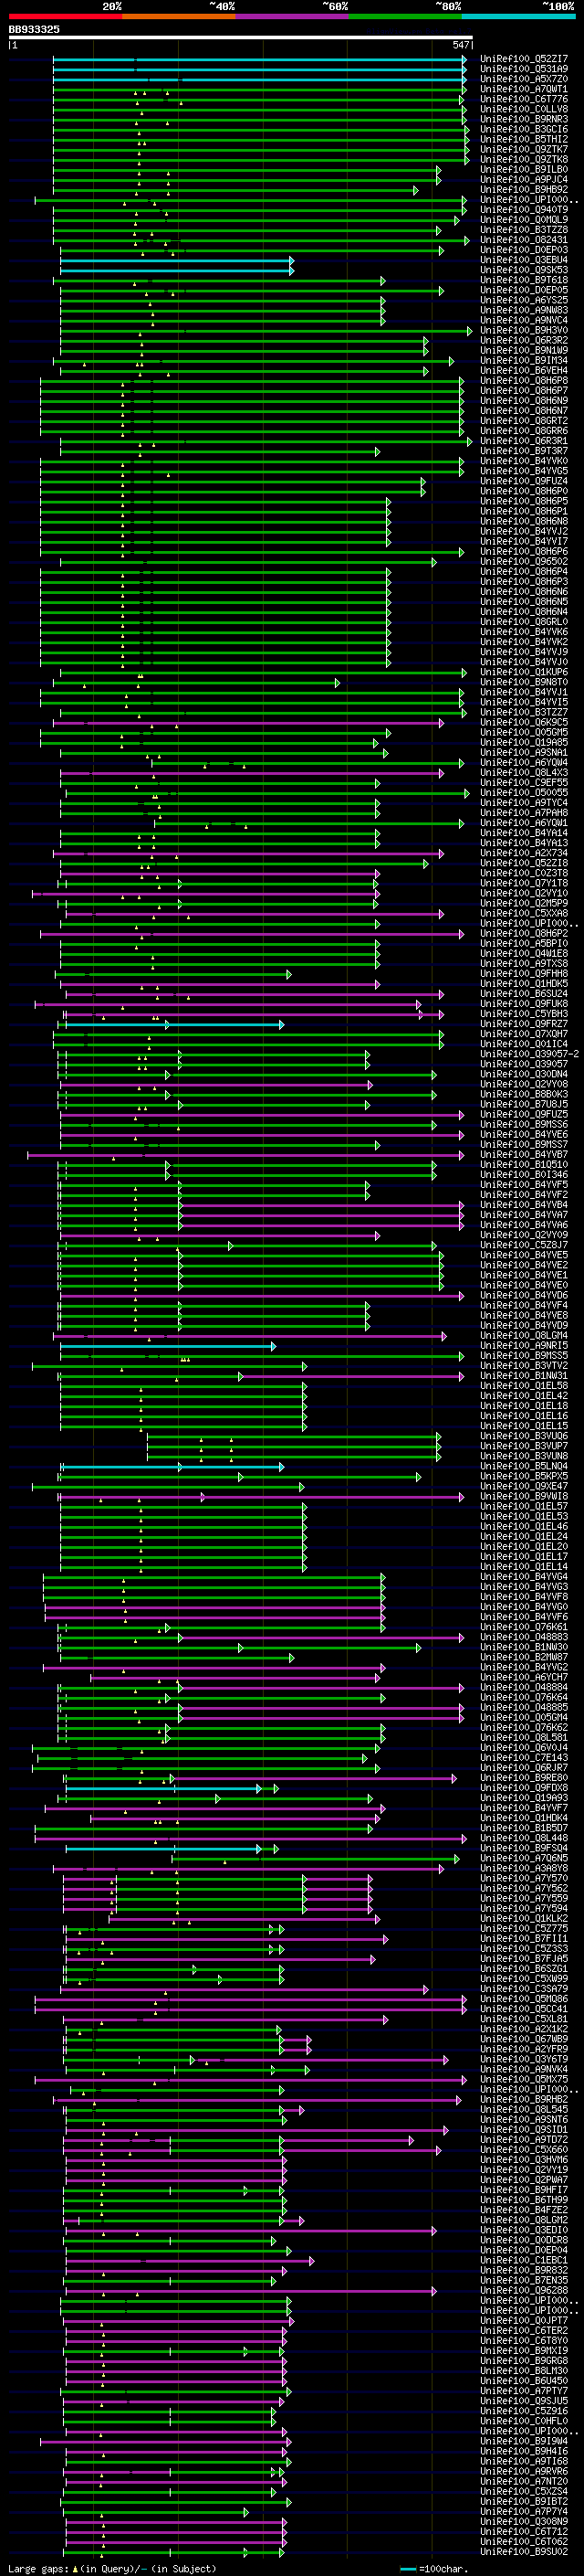Click the UniRef100_D0EP04 label
Viewport: 584px width, 2576px height.
[523, 2251]
